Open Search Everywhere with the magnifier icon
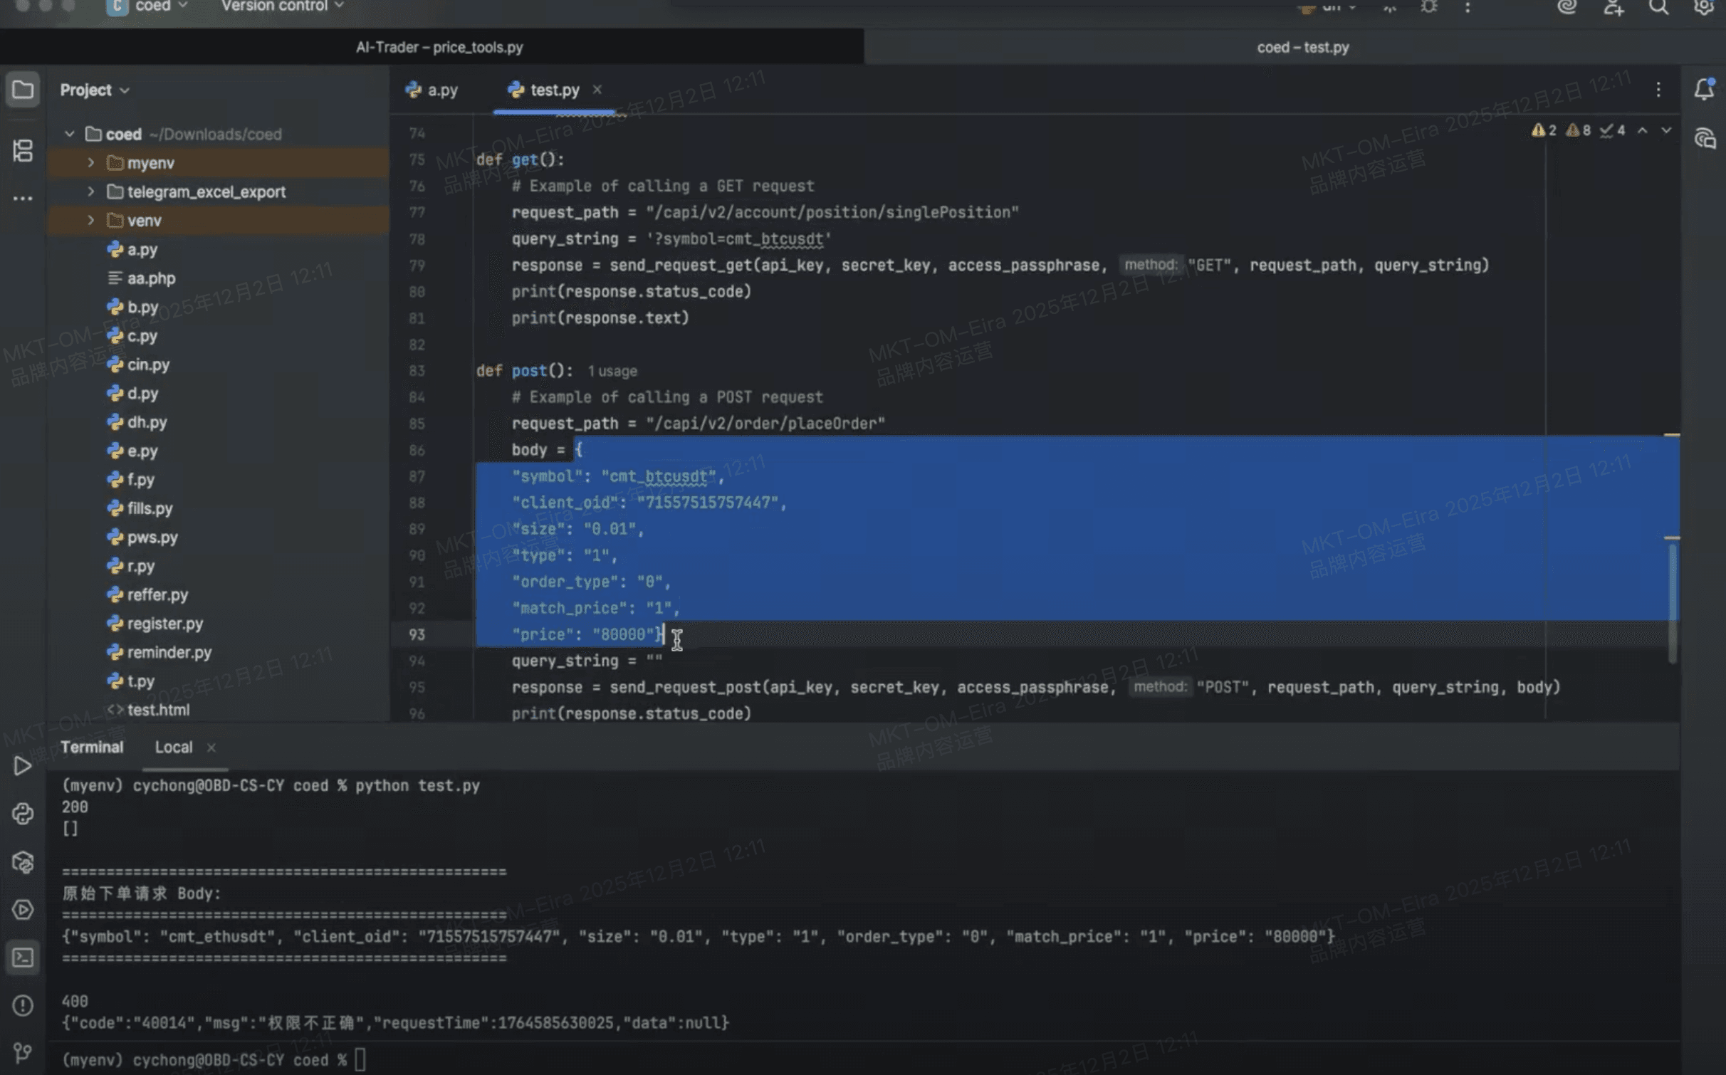 [1658, 7]
